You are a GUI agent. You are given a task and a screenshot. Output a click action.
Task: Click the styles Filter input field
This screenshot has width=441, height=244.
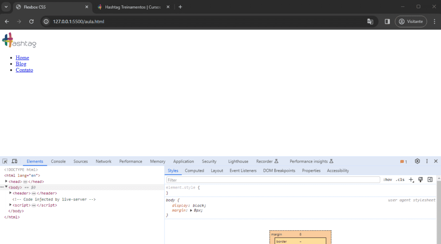tap(273, 180)
